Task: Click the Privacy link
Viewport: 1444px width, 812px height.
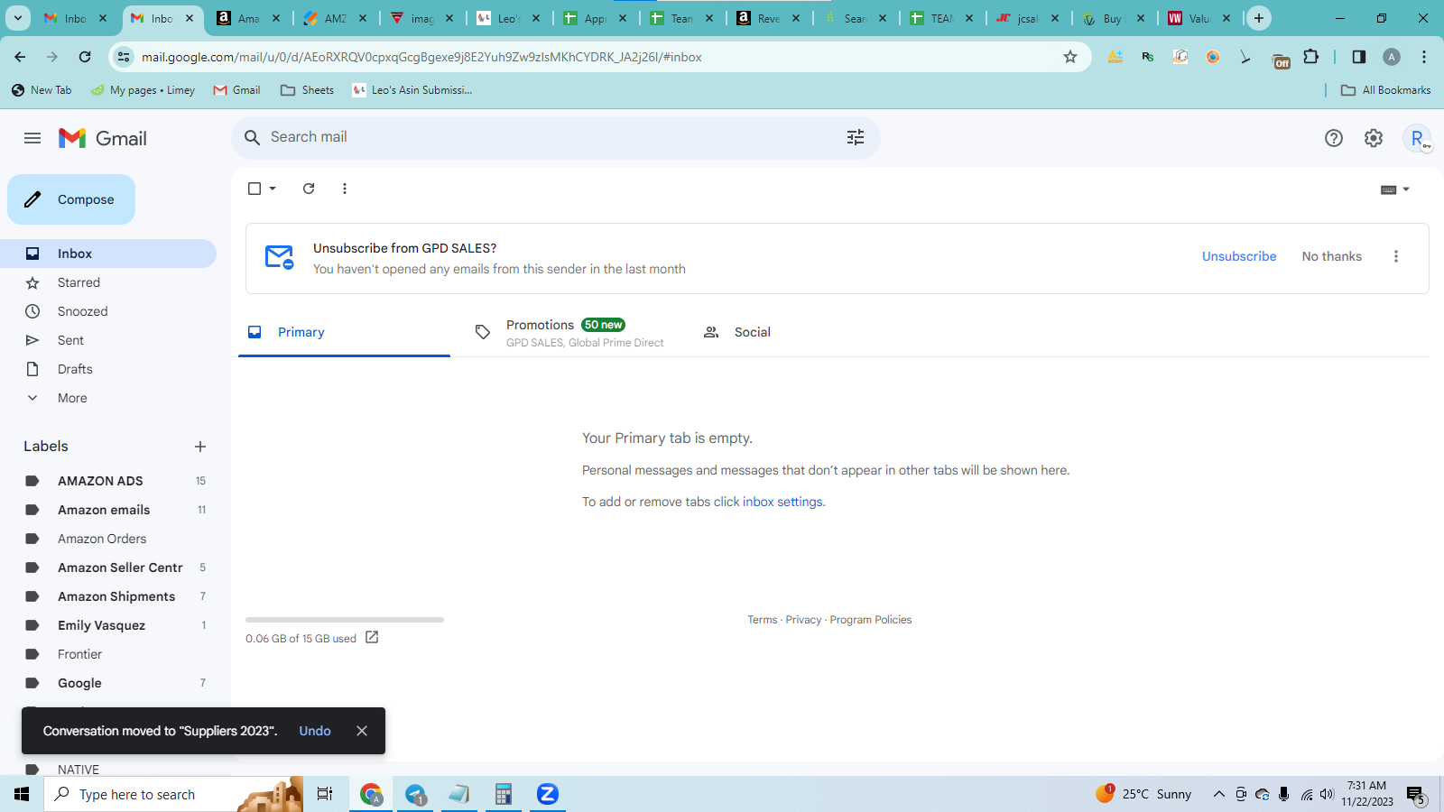Action: pyautogui.click(x=803, y=620)
